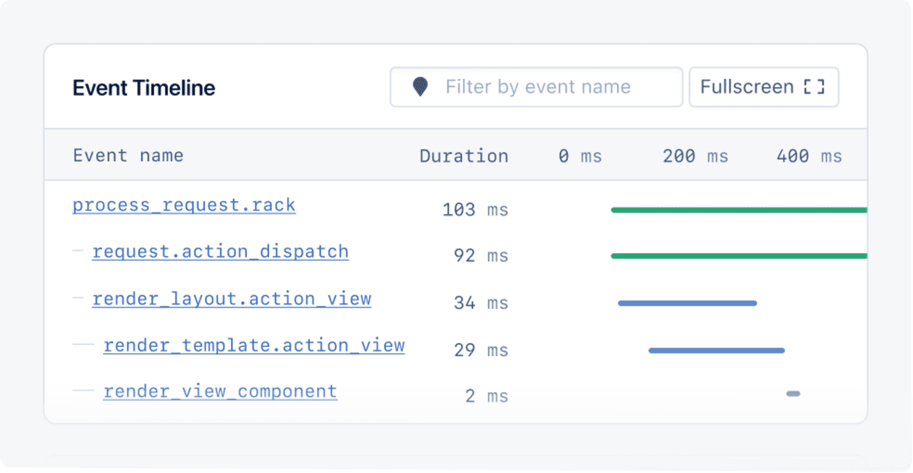Select the blue render_template.action_view timeline bar
913x473 pixels.
[717, 351]
